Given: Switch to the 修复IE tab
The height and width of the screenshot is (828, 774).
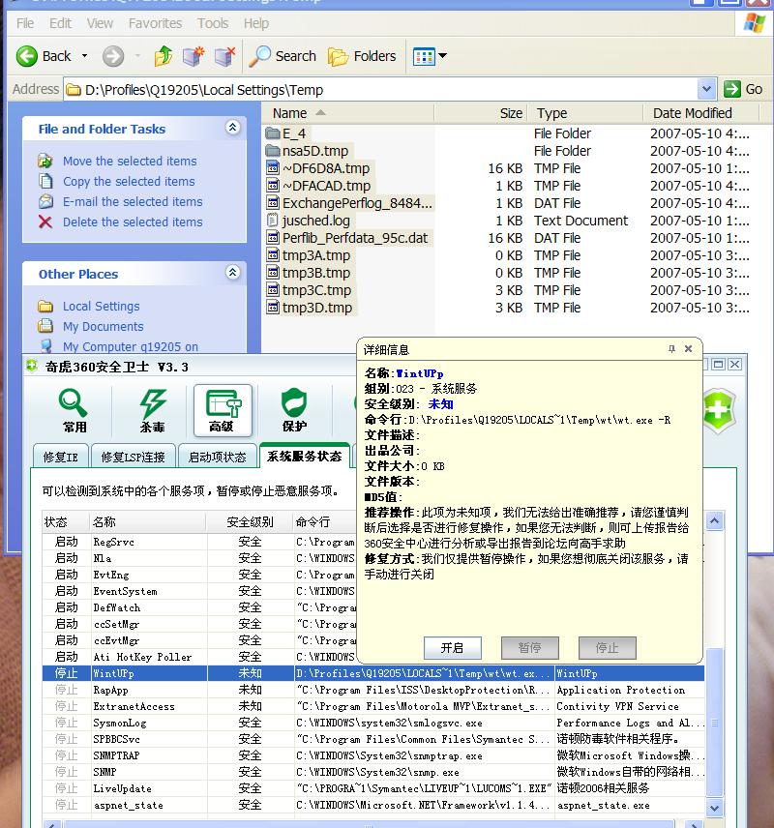Looking at the screenshot, I should click(60, 457).
